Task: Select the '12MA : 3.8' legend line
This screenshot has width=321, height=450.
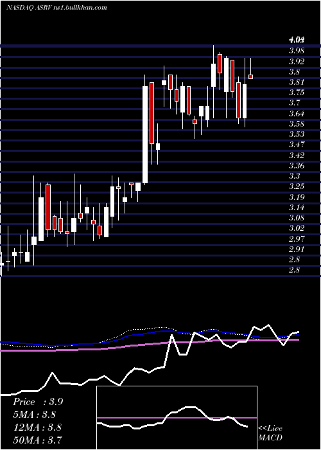Action: [x=37, y=428]
